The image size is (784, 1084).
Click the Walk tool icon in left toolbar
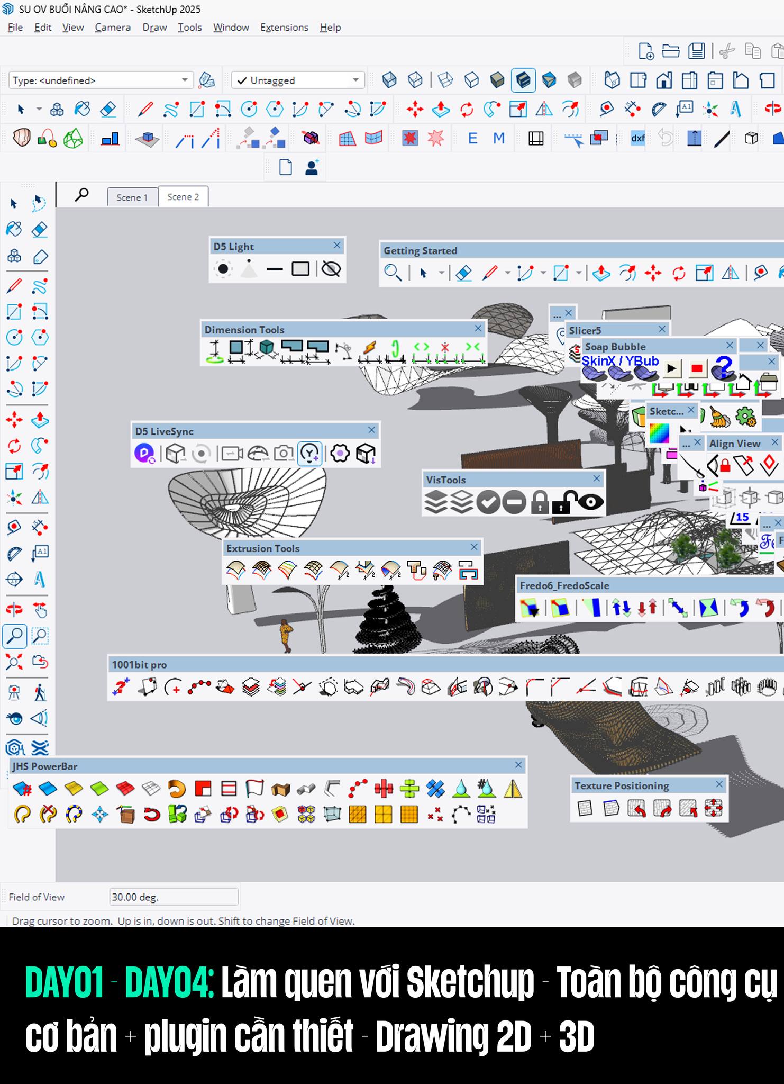(x=40, y=692)
